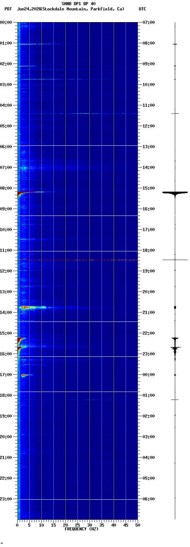Image resolution: width=190 pixels, height=547 pixels.
Task: Click the 23:00 PDT time label
Action: pyautogui.click(x=6, y=499)
